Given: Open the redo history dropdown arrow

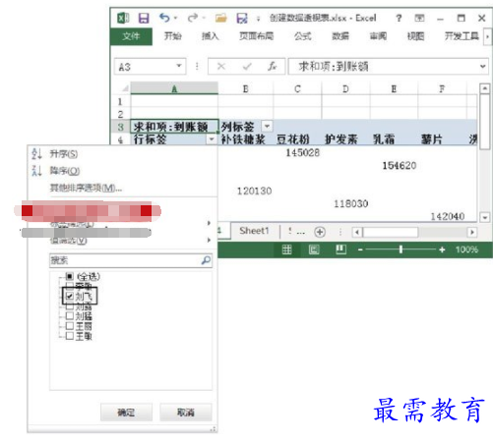Looking at the screenshot, I should coord(204,18).
